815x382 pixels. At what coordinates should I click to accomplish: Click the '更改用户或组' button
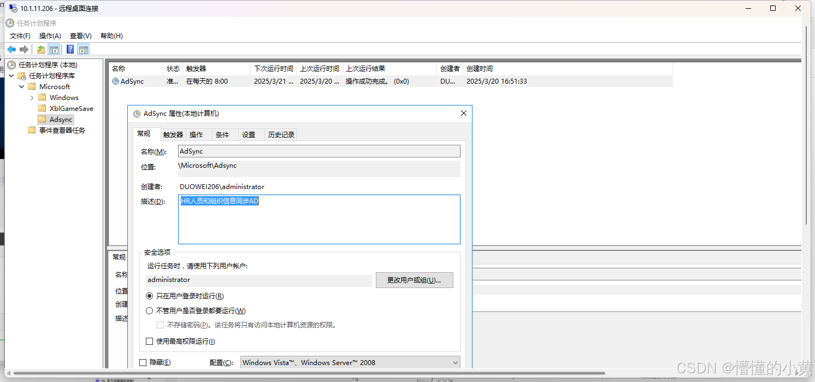point(414,280)
